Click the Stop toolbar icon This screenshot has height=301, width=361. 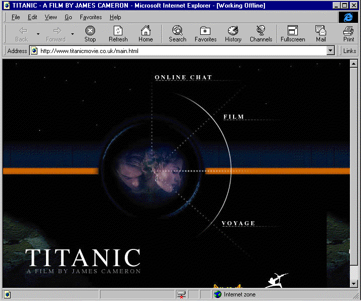pyautogui.click(x=90, y=34)
